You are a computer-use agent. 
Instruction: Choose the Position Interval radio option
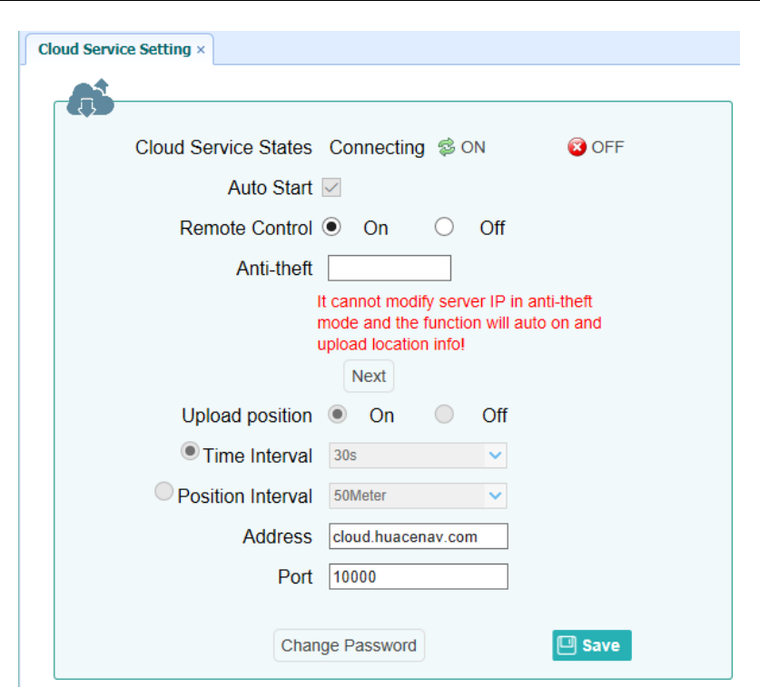pos(164,491)
